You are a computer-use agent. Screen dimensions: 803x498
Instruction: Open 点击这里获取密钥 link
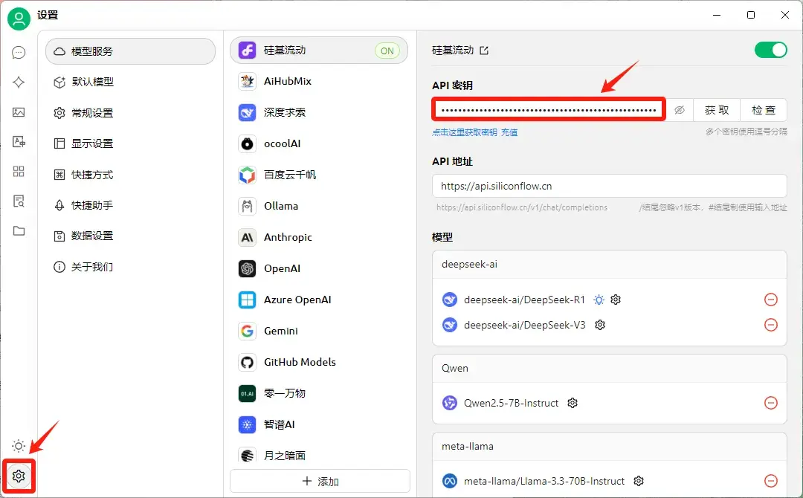click(x=465, y=132)
